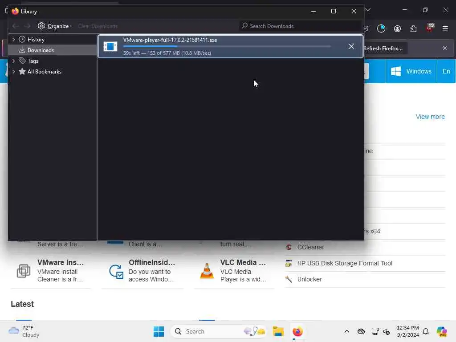Click the VMware Install Cleaner icon

coord(24,271)
